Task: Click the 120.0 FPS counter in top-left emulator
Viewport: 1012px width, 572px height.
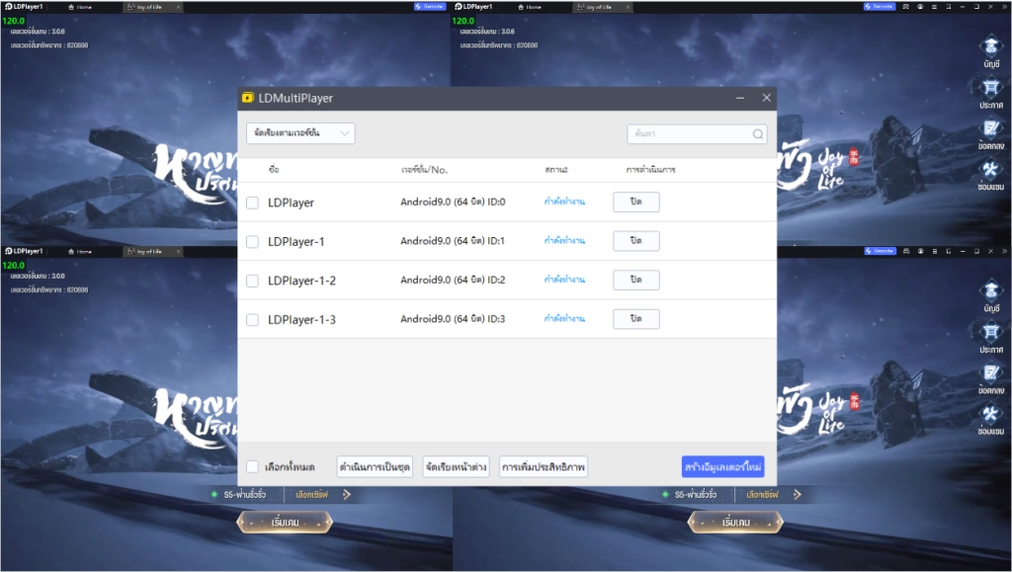Action: point(14,21)
